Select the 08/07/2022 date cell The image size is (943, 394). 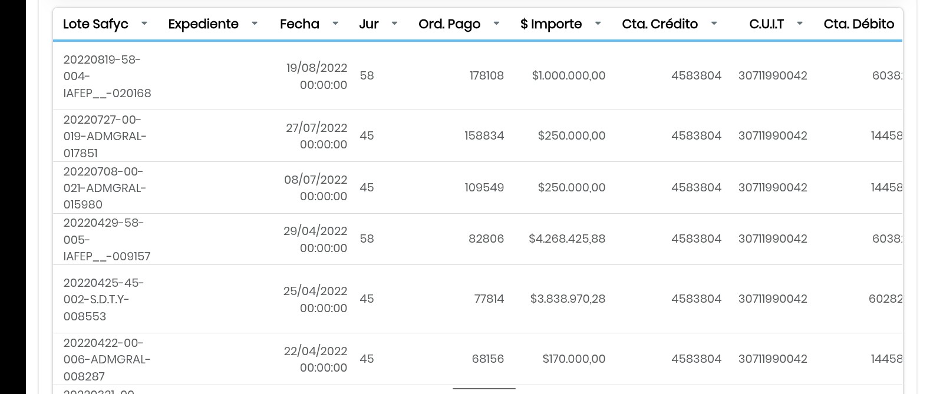tap(316, 188)
